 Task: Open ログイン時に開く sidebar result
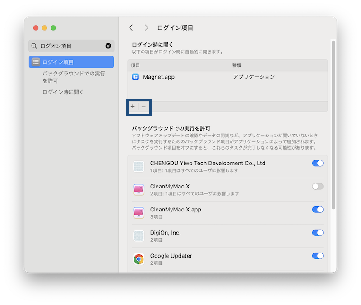coord(63,92)
